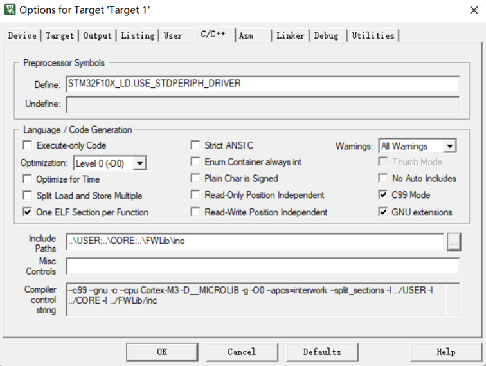Click the Undefine input field
The height and width of the screenshot is (366, 486).
click(x=262, y=105)
